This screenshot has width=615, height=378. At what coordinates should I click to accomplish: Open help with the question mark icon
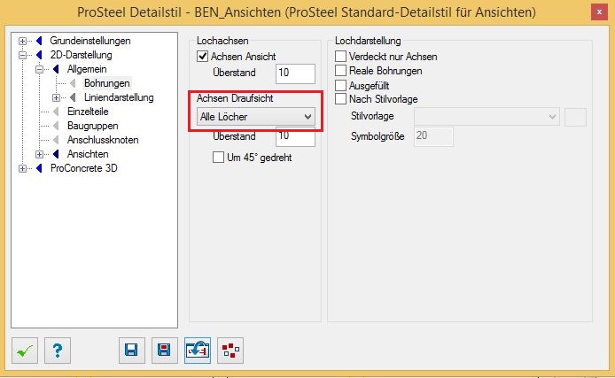click(58, 351)
